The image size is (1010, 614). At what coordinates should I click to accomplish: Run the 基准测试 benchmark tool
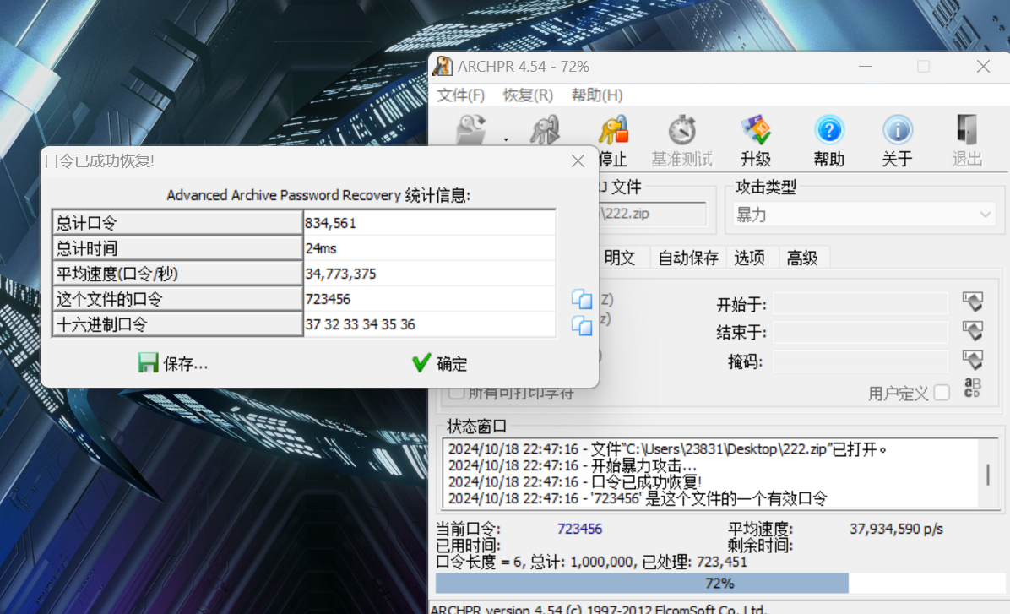pyautogui.click(x=681, y=141)
